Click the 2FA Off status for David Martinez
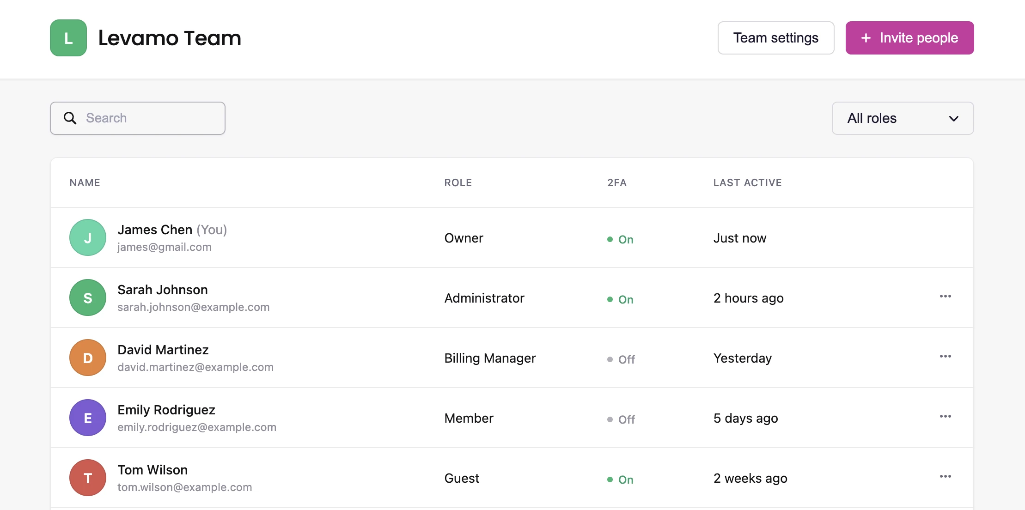 [621, 359]
